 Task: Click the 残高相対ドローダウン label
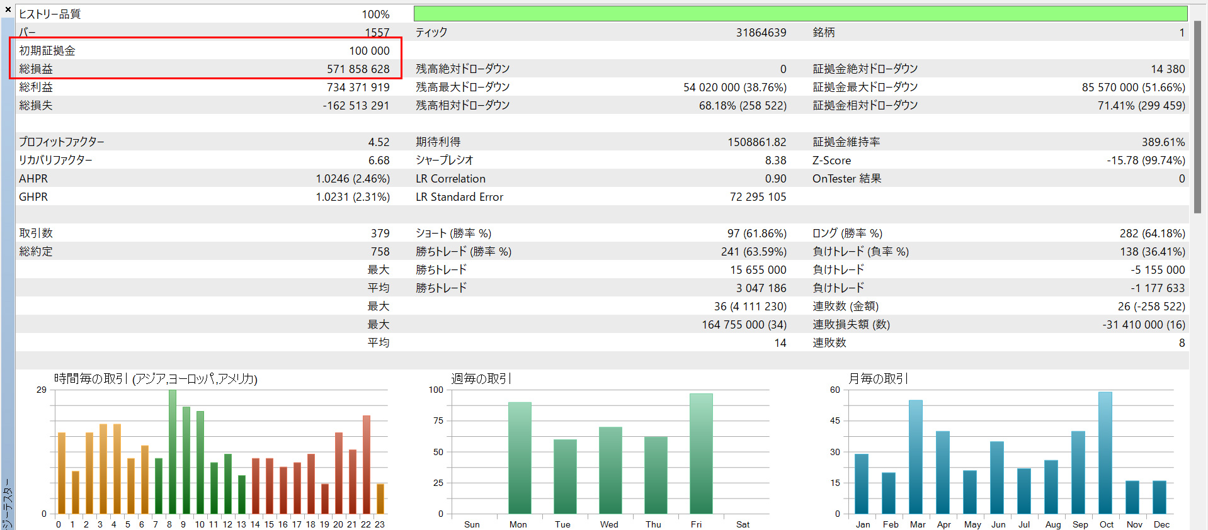tap(463, 105)
